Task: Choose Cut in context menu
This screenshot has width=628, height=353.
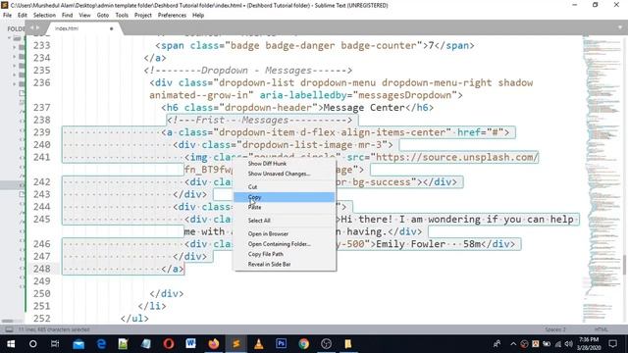Action: click(x=285, y=187)
